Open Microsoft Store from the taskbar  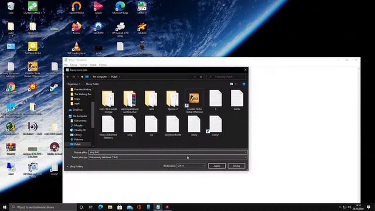(120, 207)
